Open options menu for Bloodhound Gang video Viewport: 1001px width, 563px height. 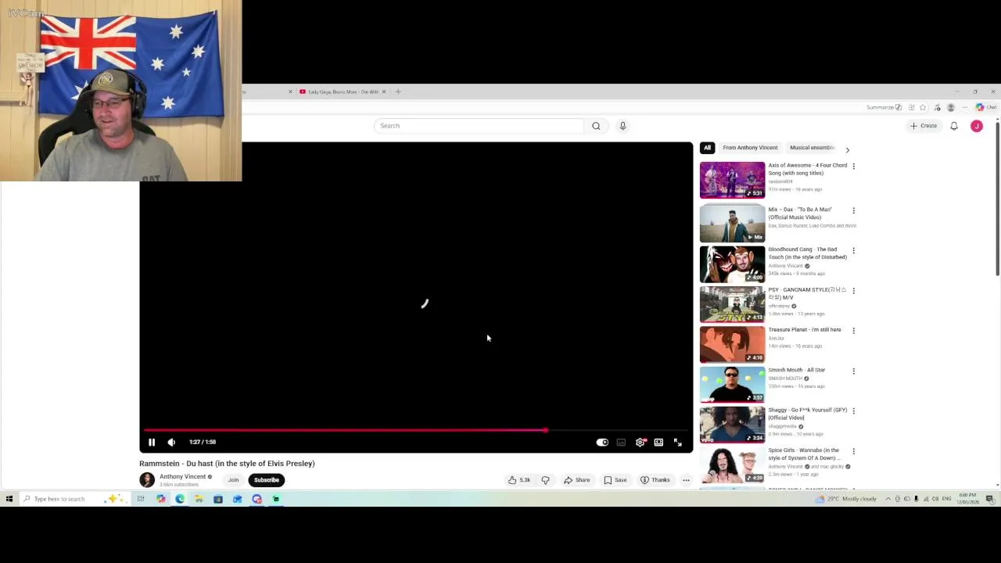click(x=853, y=250)
